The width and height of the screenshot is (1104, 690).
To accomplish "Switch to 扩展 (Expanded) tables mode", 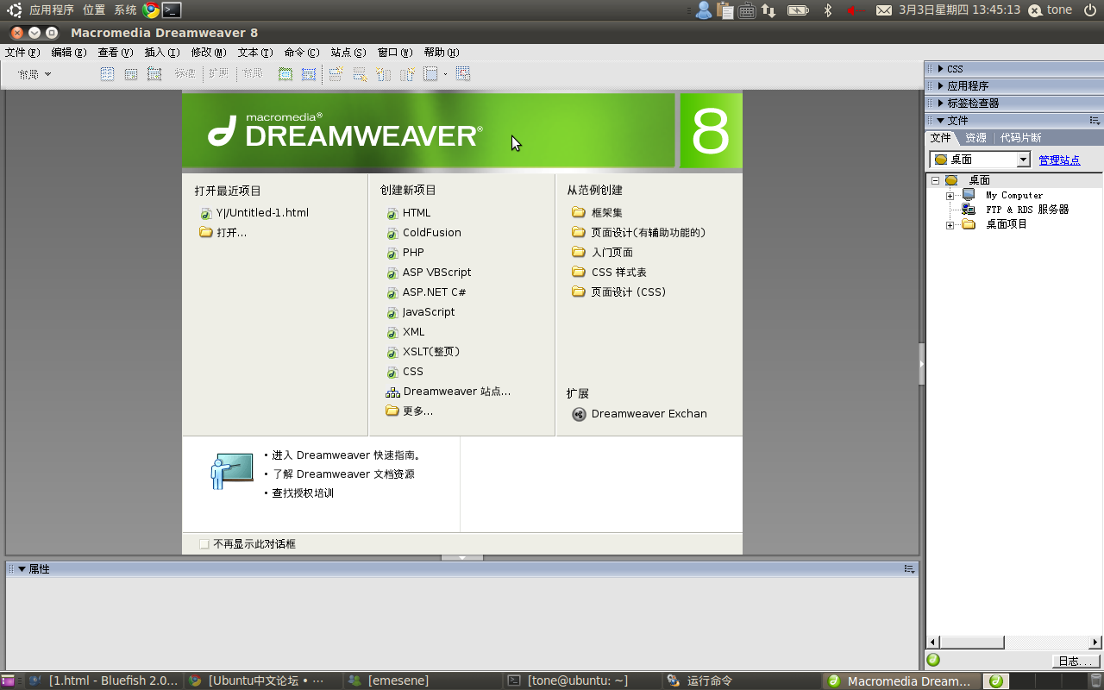I will pyautogui.click(x=219, y=74).
